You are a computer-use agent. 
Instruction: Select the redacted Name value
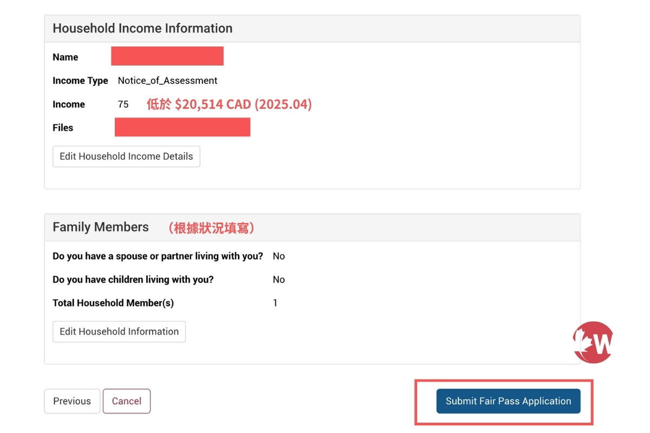point(167,56)
